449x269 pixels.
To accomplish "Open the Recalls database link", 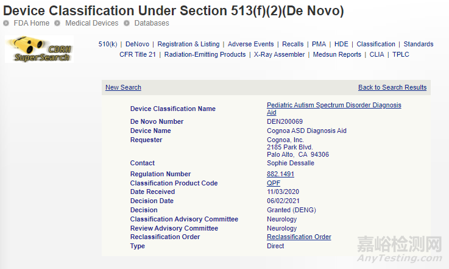I will [293, 44].
